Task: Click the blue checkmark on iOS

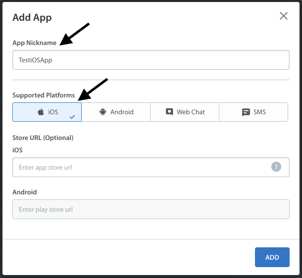Action: tap(72, 117)
